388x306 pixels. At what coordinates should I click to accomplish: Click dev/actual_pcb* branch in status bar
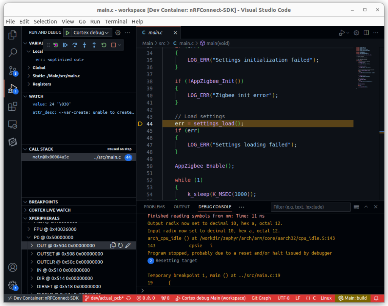tap(104, 298)
